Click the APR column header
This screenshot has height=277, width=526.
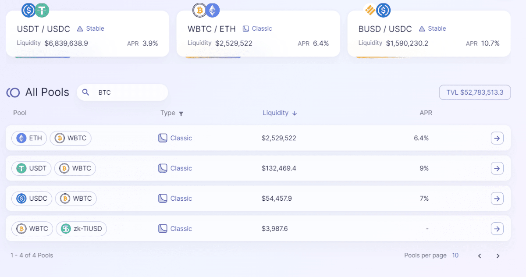click(x=426, y=113)
